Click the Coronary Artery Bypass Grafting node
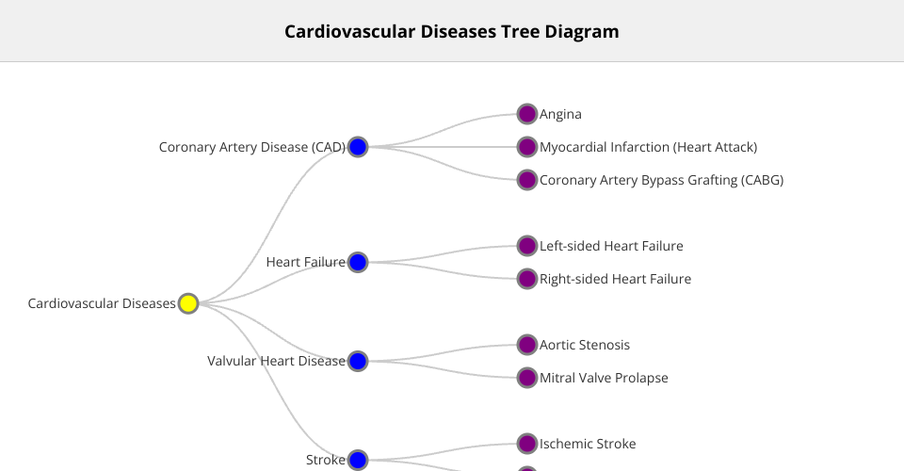The height and width of the screenshot is (471, 904). click(x=527, y=180)
